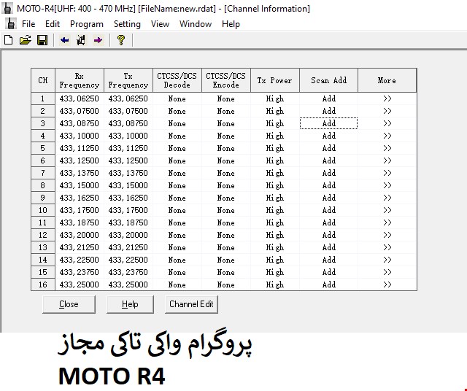Expand More >> for channel 10
The width and height of the screenshot is (467, 391).
(x=387, y=210)
